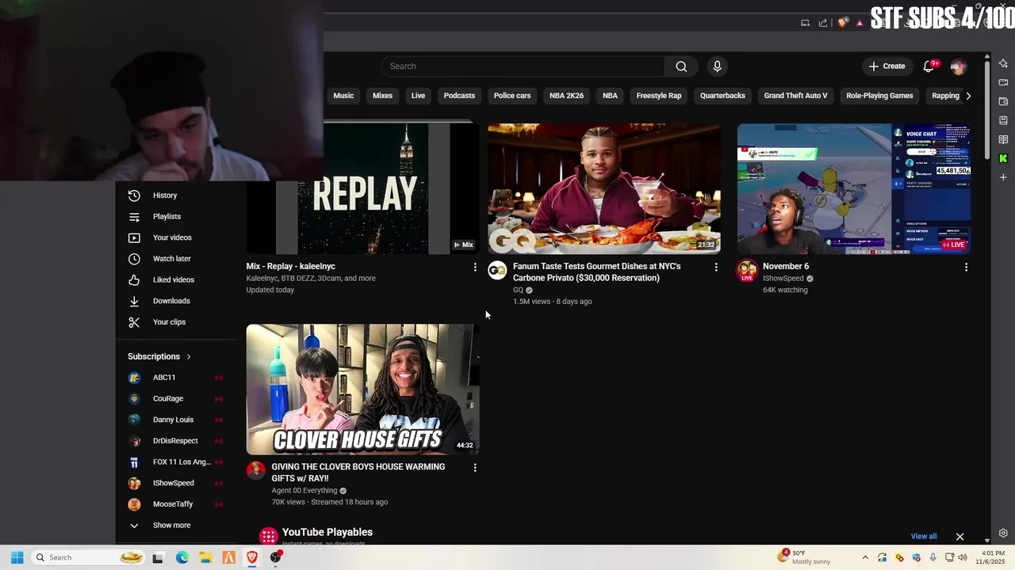Select the Quarterbacks chip
The width and height of the screenshot is (1015, 570).
[722, 96]
